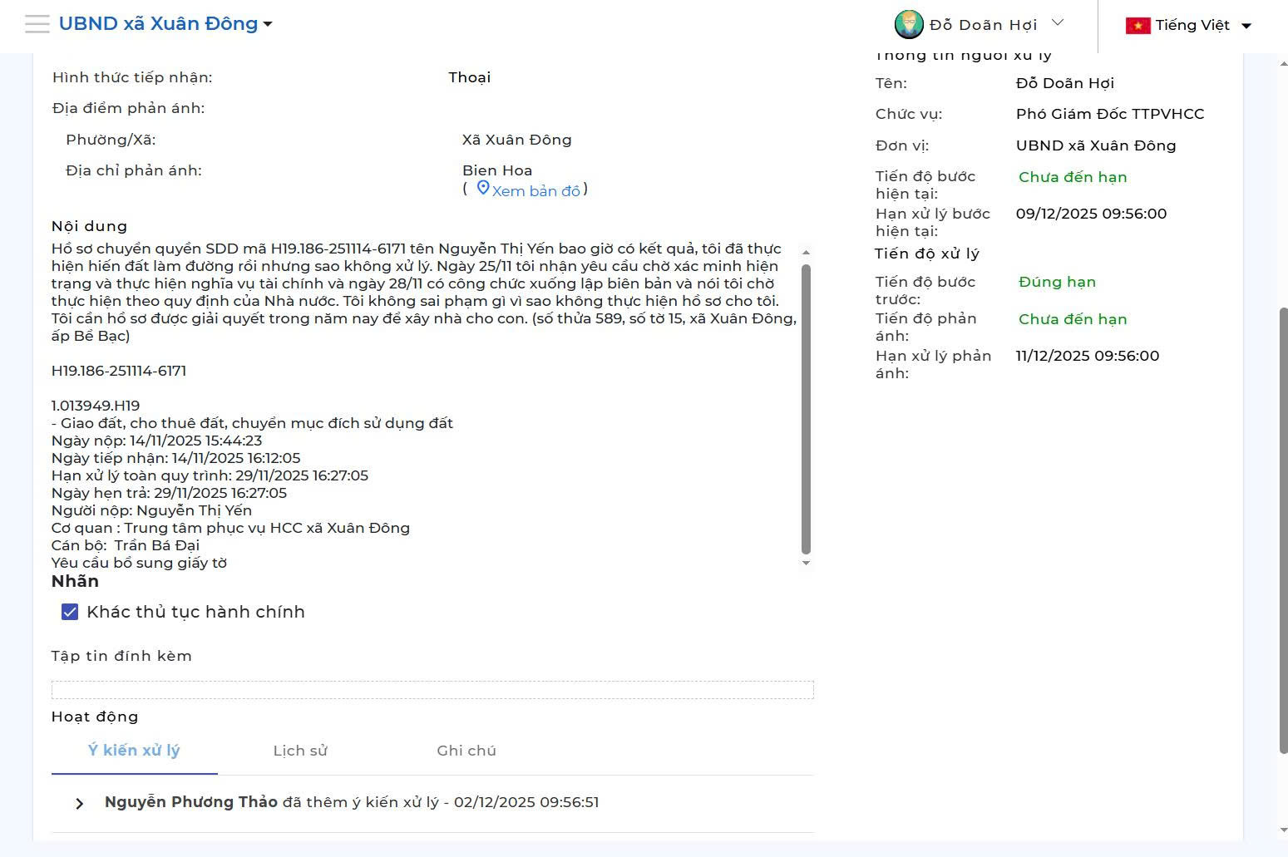The image size is (1288, 857).
Task: Click the Cán bộ: Trần Bá Đại line
Action: (x=126, y=545)
